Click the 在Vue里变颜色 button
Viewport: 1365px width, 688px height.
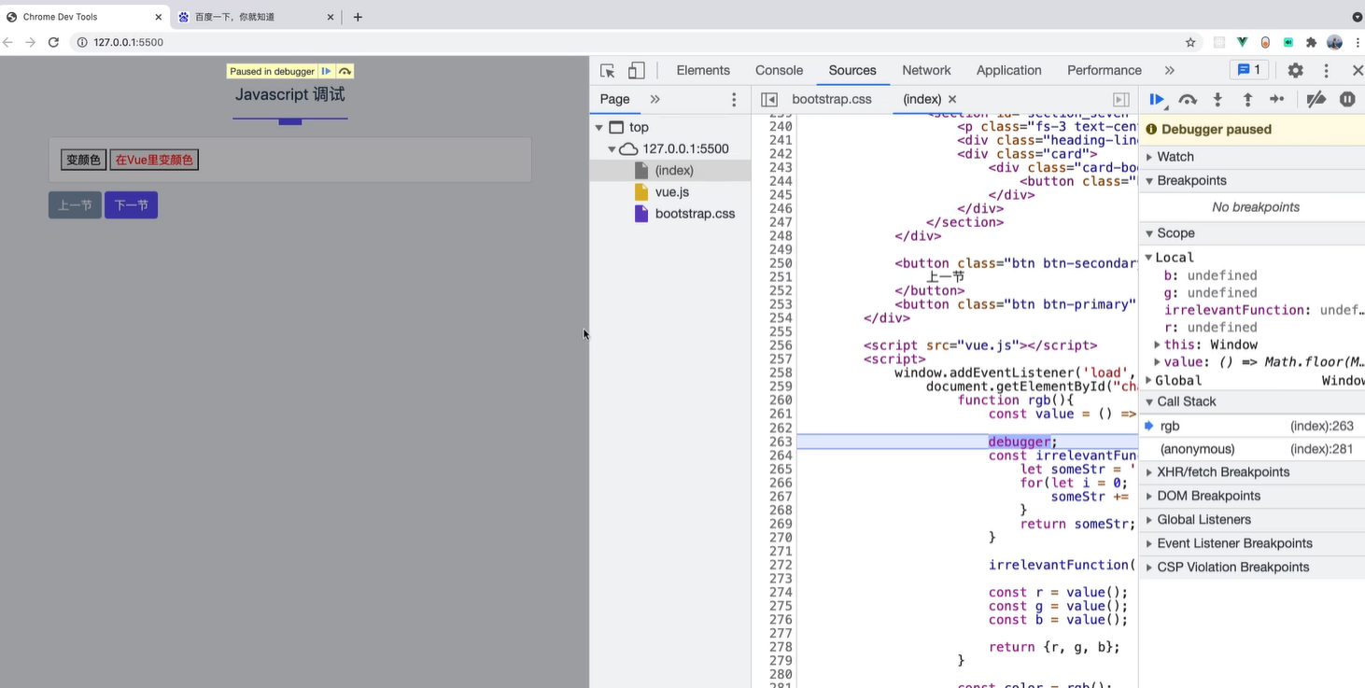154,160
